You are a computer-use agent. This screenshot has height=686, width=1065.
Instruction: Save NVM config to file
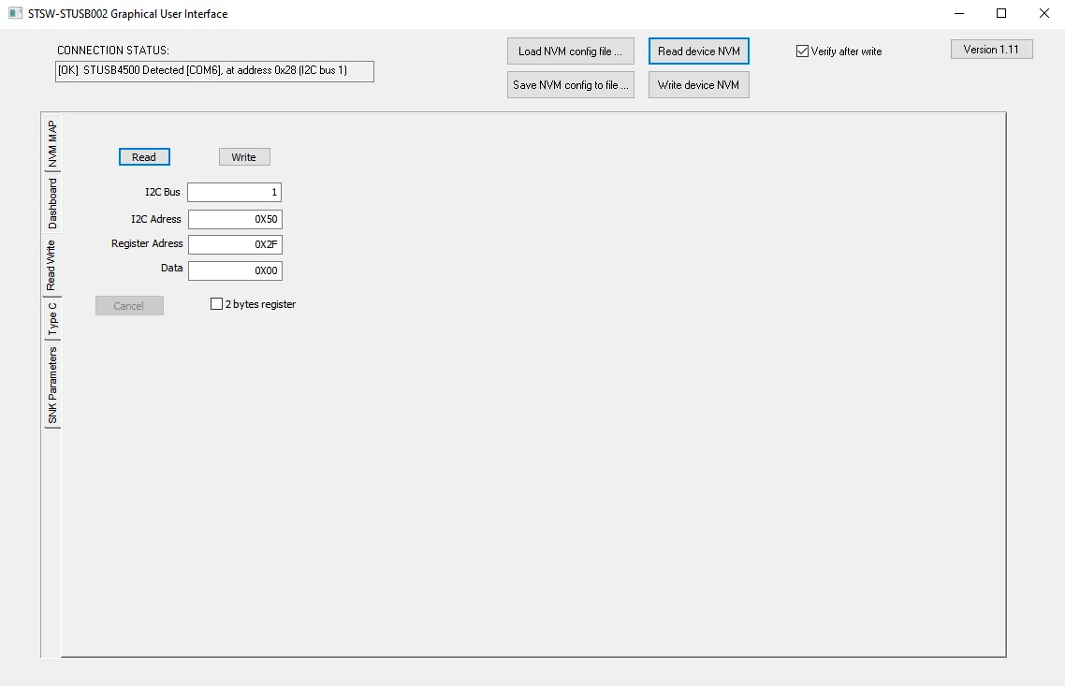(571, 85)
